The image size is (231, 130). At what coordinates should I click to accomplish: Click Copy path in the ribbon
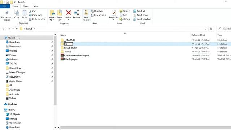(x=35, y=15)
